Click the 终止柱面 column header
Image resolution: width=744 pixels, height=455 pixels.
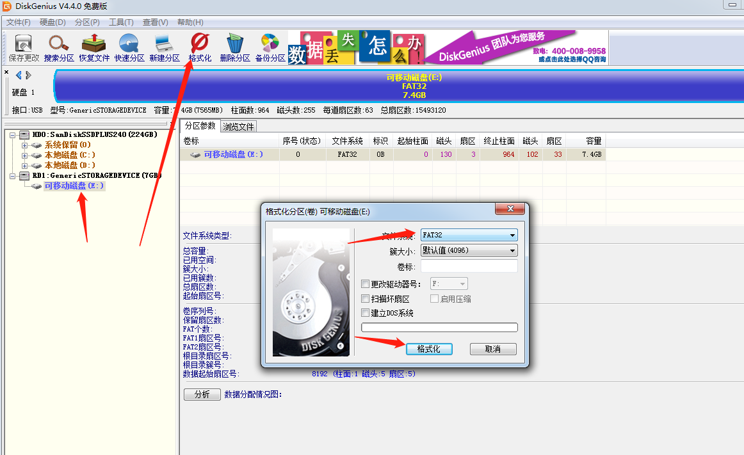[499, 141]
